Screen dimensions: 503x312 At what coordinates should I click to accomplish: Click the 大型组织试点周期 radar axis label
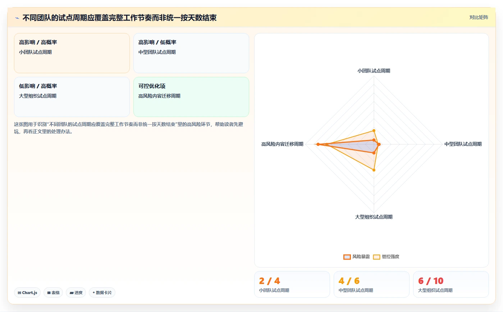[x=374, y=217]
